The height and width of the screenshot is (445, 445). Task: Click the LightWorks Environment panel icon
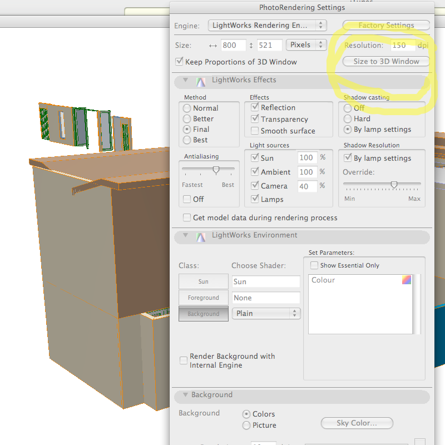click(x=201, y=238)
